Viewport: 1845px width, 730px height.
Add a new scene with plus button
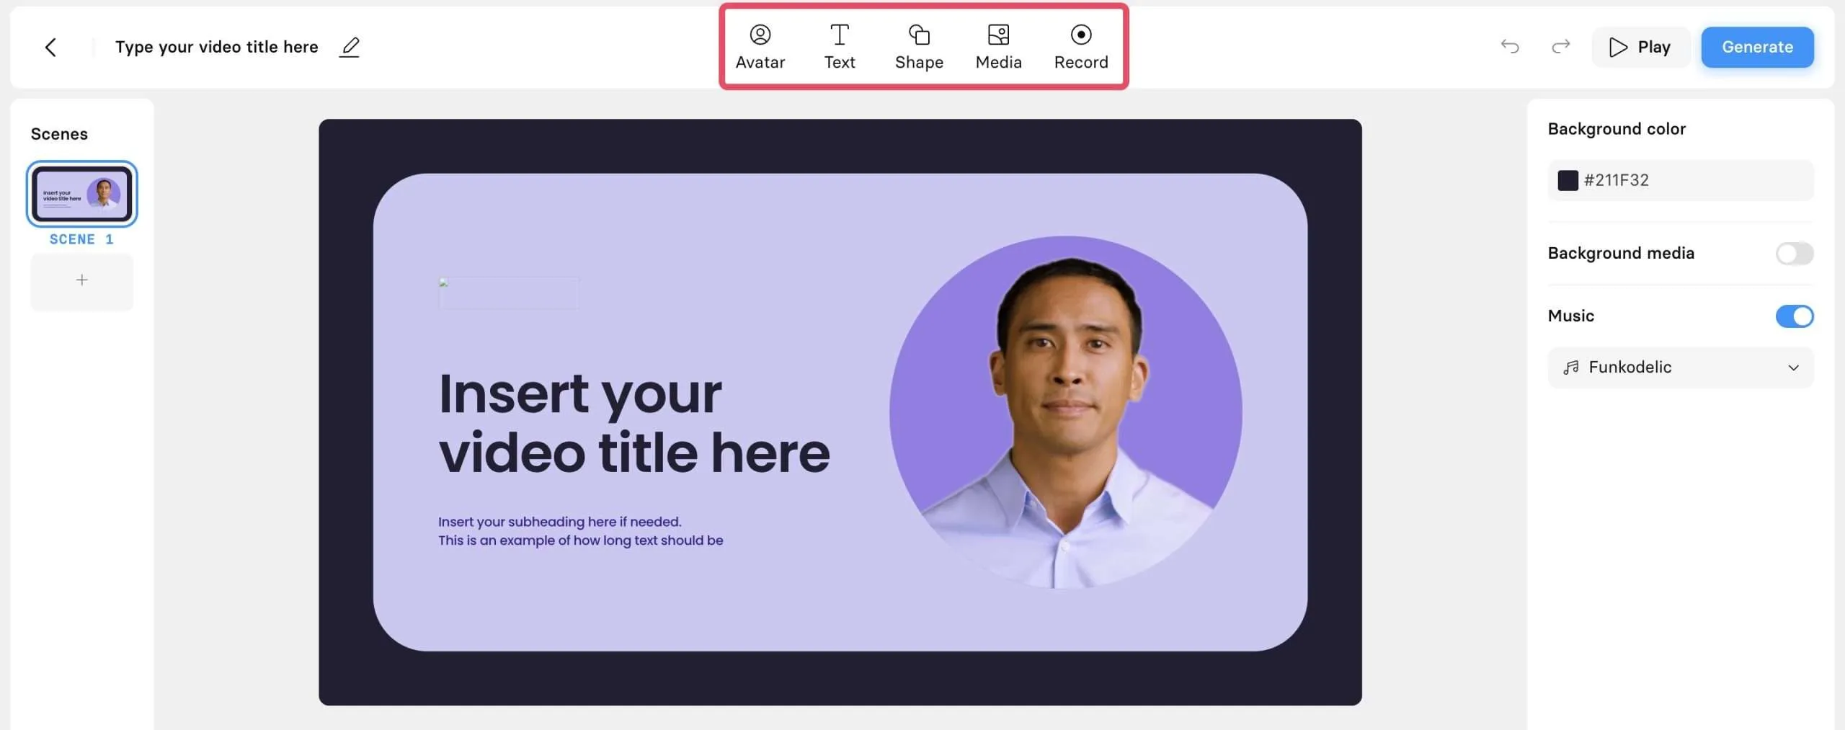coord(82,280)
